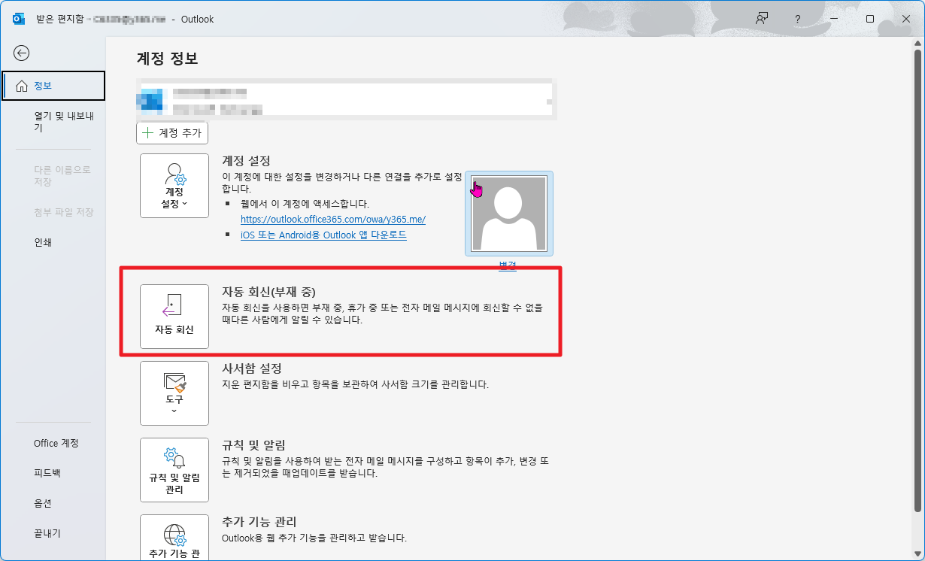The width and height of the screenshot is (925, 561).
Task: Open iOS 또는 Android용 Outlook 앱 다운로드 link
Action: pos(323,235)
